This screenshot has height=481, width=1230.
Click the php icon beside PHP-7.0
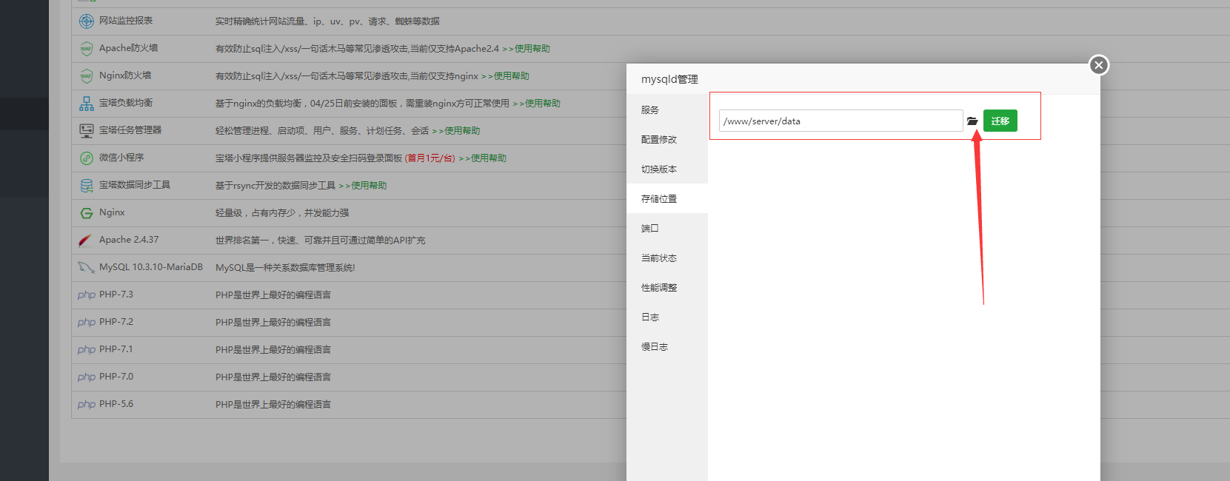coord(87,377)
